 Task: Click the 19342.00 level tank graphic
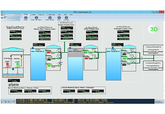coord(38,64)
